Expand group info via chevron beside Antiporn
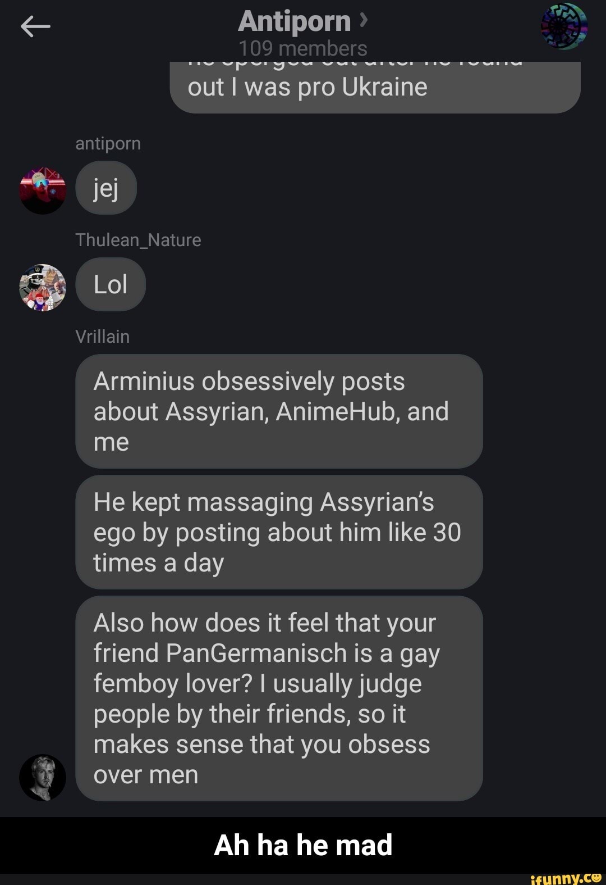This screenshot has width=606, height=885. click(364, 21)
